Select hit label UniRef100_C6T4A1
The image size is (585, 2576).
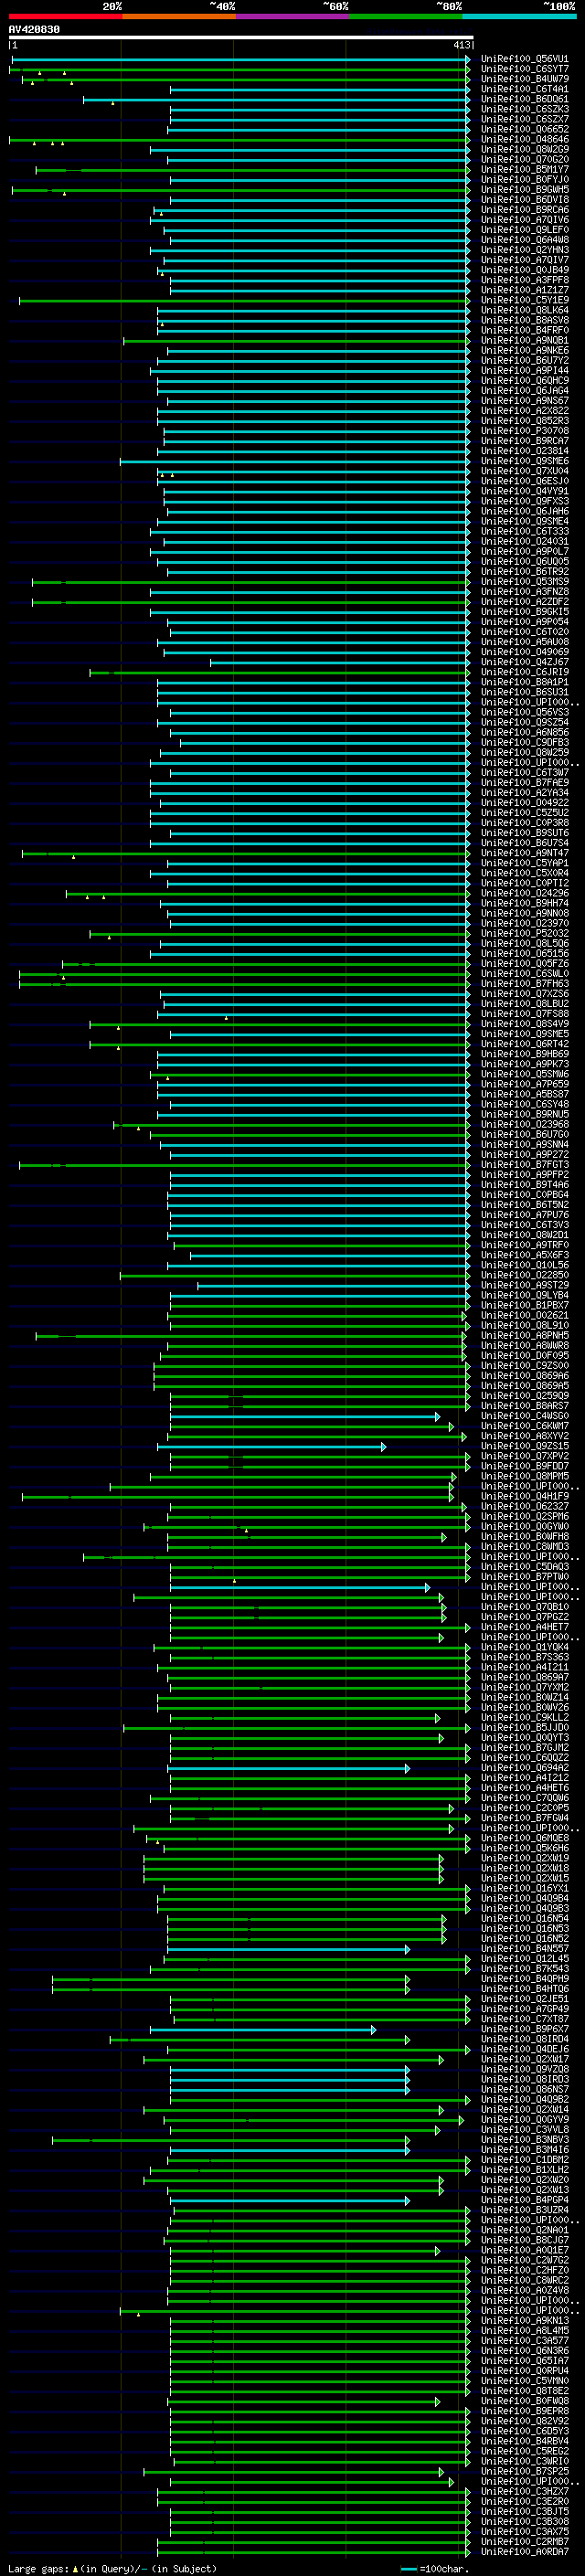pos(524,89)
